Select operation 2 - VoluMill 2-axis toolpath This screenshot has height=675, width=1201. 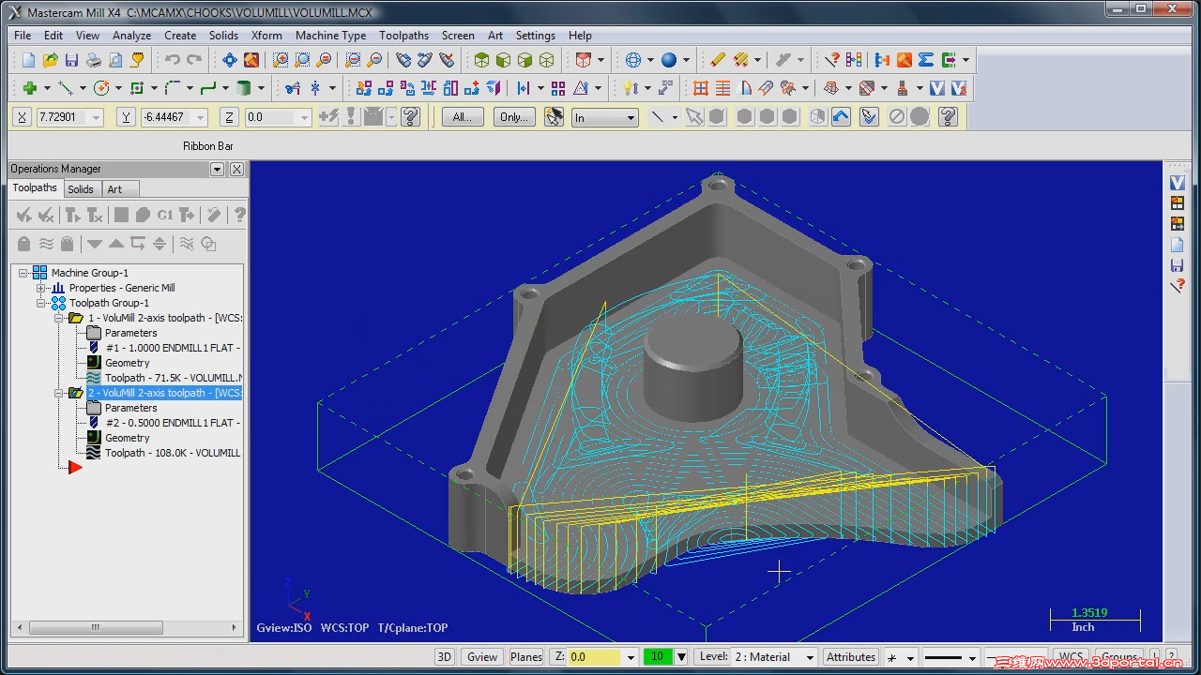coord(165,393)
